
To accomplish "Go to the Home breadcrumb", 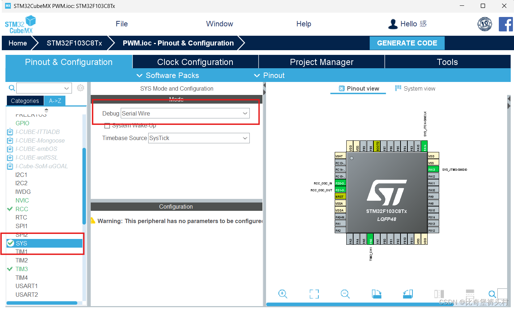I will 18,43.
